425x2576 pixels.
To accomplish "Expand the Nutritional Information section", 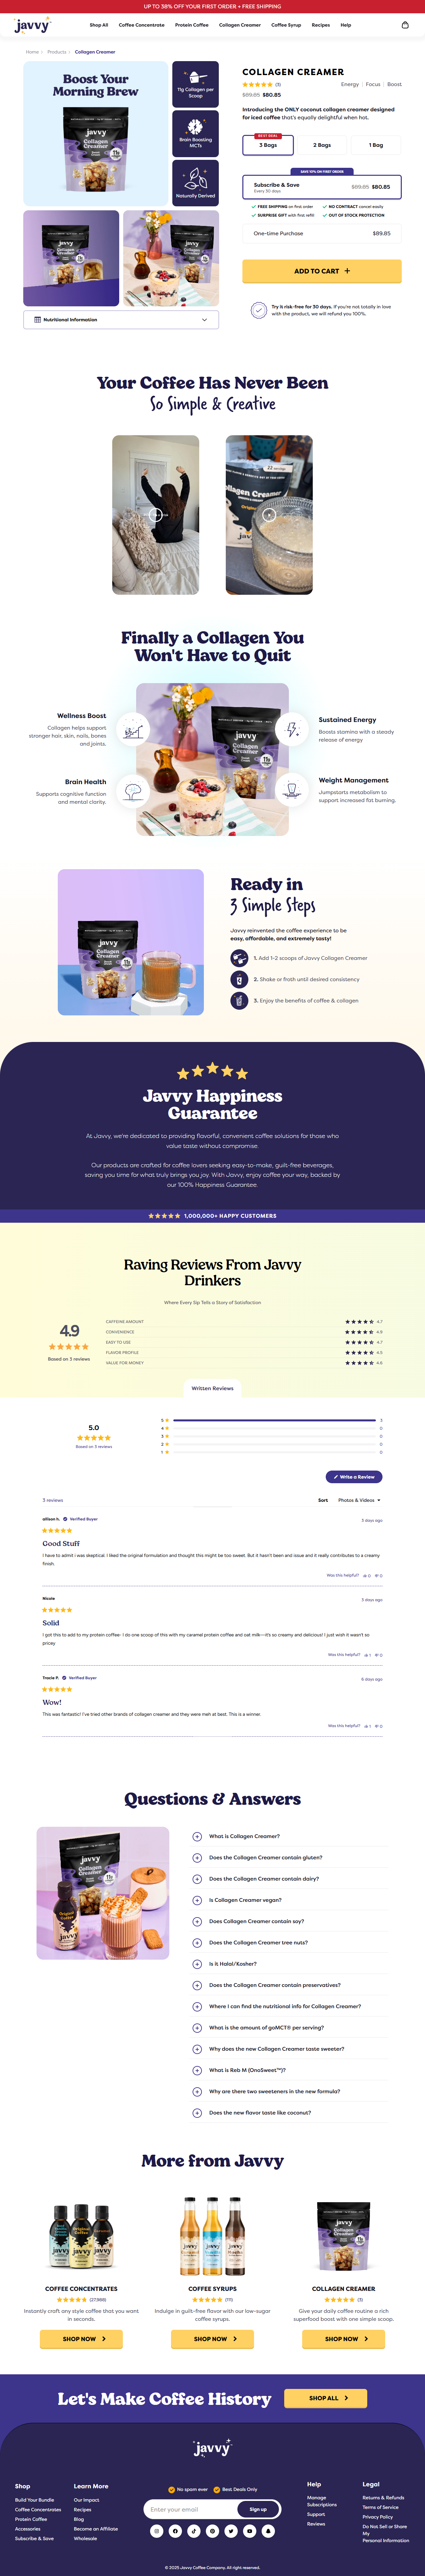I will [x=121, y=320].
